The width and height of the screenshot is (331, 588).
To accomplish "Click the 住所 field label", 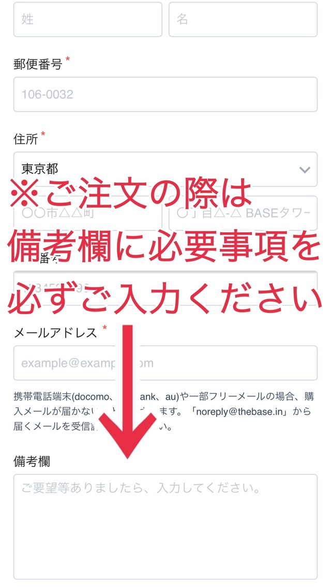I will pos(25,140).
